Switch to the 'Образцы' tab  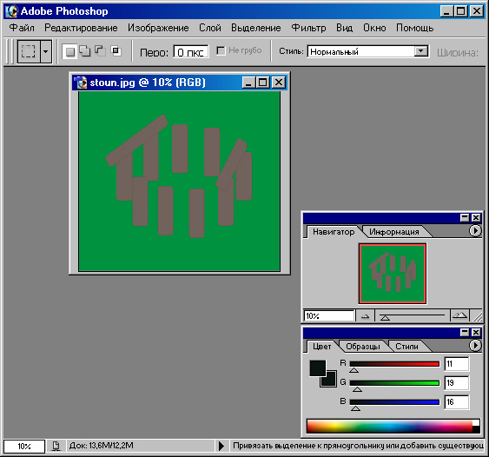click(363, 347)
